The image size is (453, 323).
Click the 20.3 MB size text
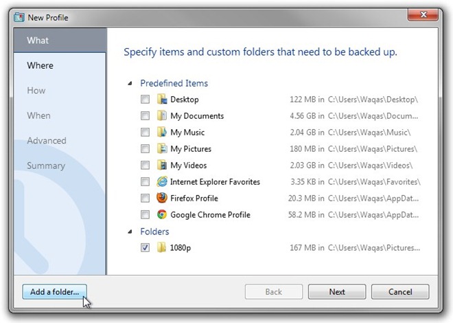tap(302, 199)
